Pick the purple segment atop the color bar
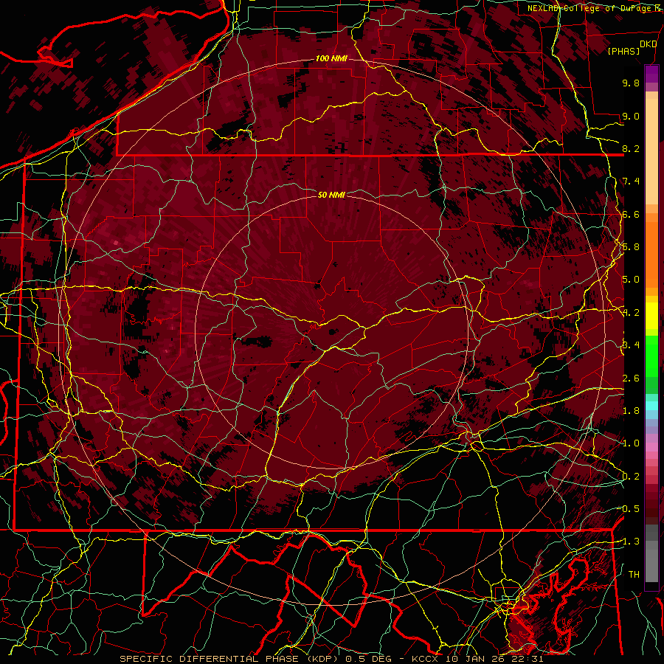664x664 pixels. (x=651, y=74)
